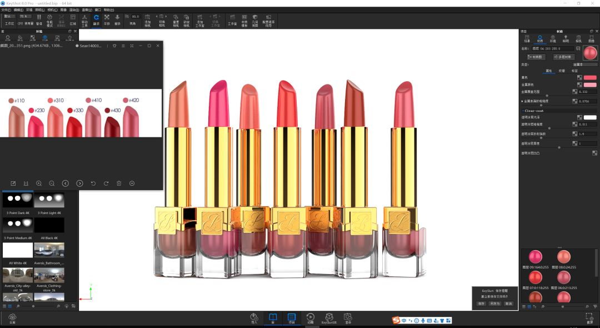Switch library to list view
The width and height of the screenshot is (600, 328).
(x=4, y=306)
